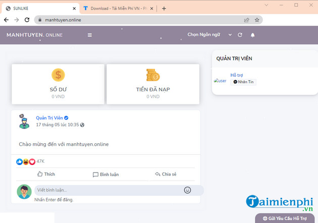The width and height of the screenshot is (318, 223).
Task: Open the Quản Trị Viên profile link
Action: [49, 118]
